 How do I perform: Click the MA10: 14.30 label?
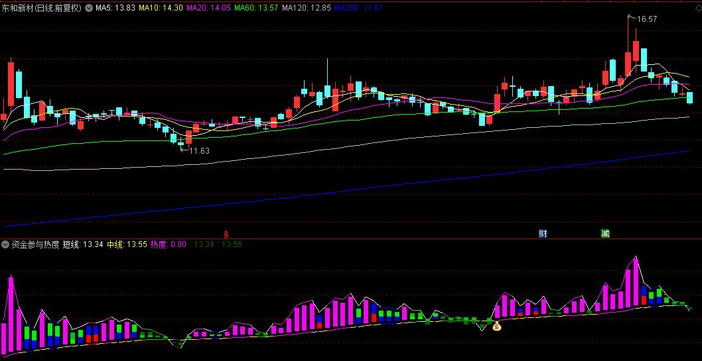161,7
